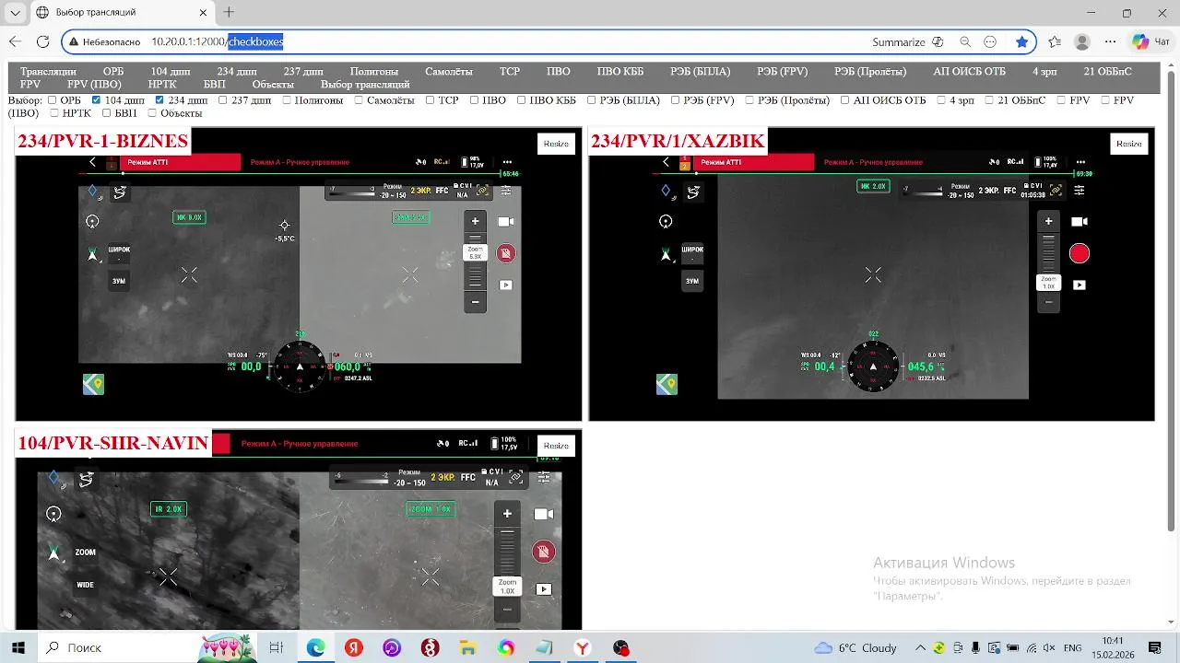This screenshot has height=663, width=1180.
Task: Click Resize on the 234/PVR/1/XAZBIK feed
Action: click(1129, 144)
